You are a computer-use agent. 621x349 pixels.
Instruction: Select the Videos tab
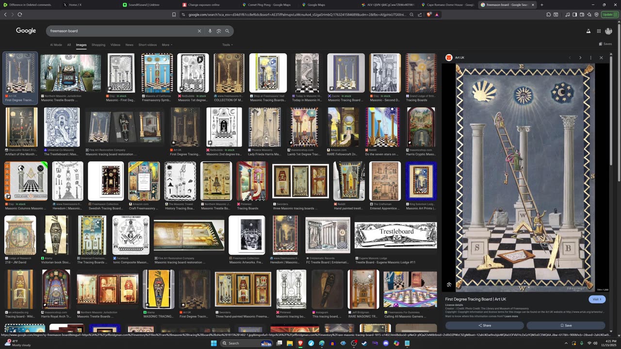115,45
